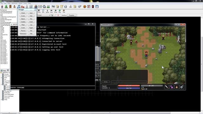Select the Cam. tool in interface toolbar
The width and height of the screenshot is (203, 114).
51,11
